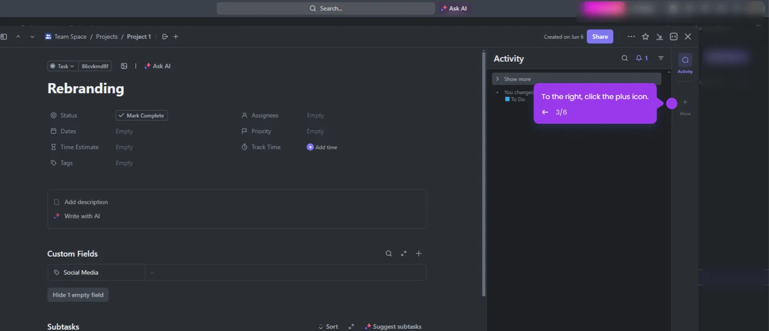
Task: Click Suggest subtasks
Action: [x=393, y=327]
